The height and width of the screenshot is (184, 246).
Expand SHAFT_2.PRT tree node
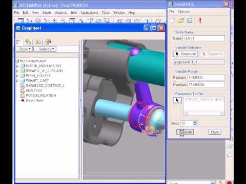[17, 81]
